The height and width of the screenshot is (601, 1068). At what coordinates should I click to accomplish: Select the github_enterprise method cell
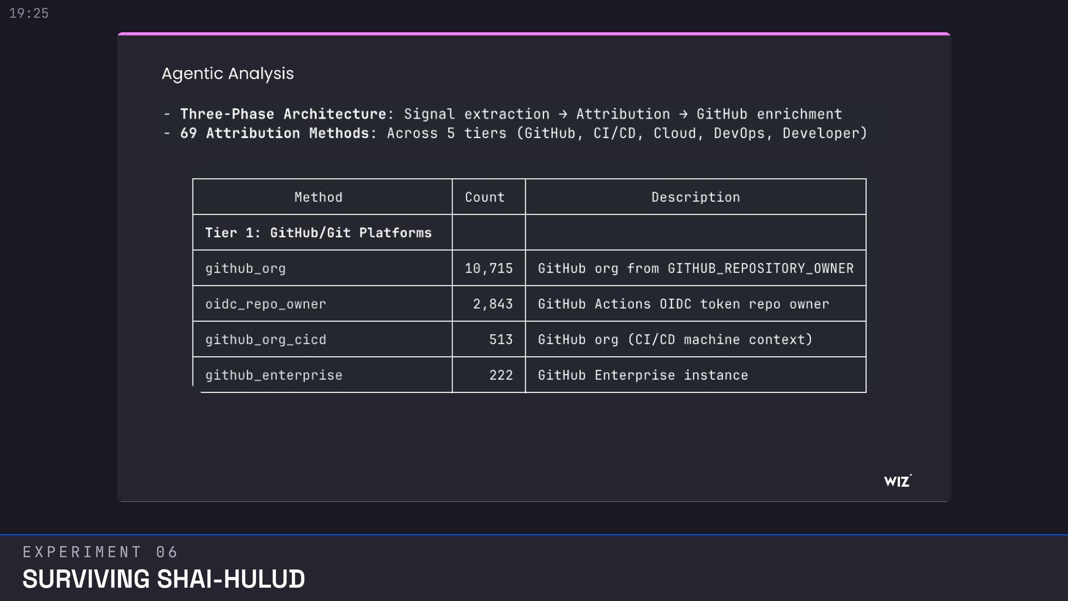coord(274,375)
